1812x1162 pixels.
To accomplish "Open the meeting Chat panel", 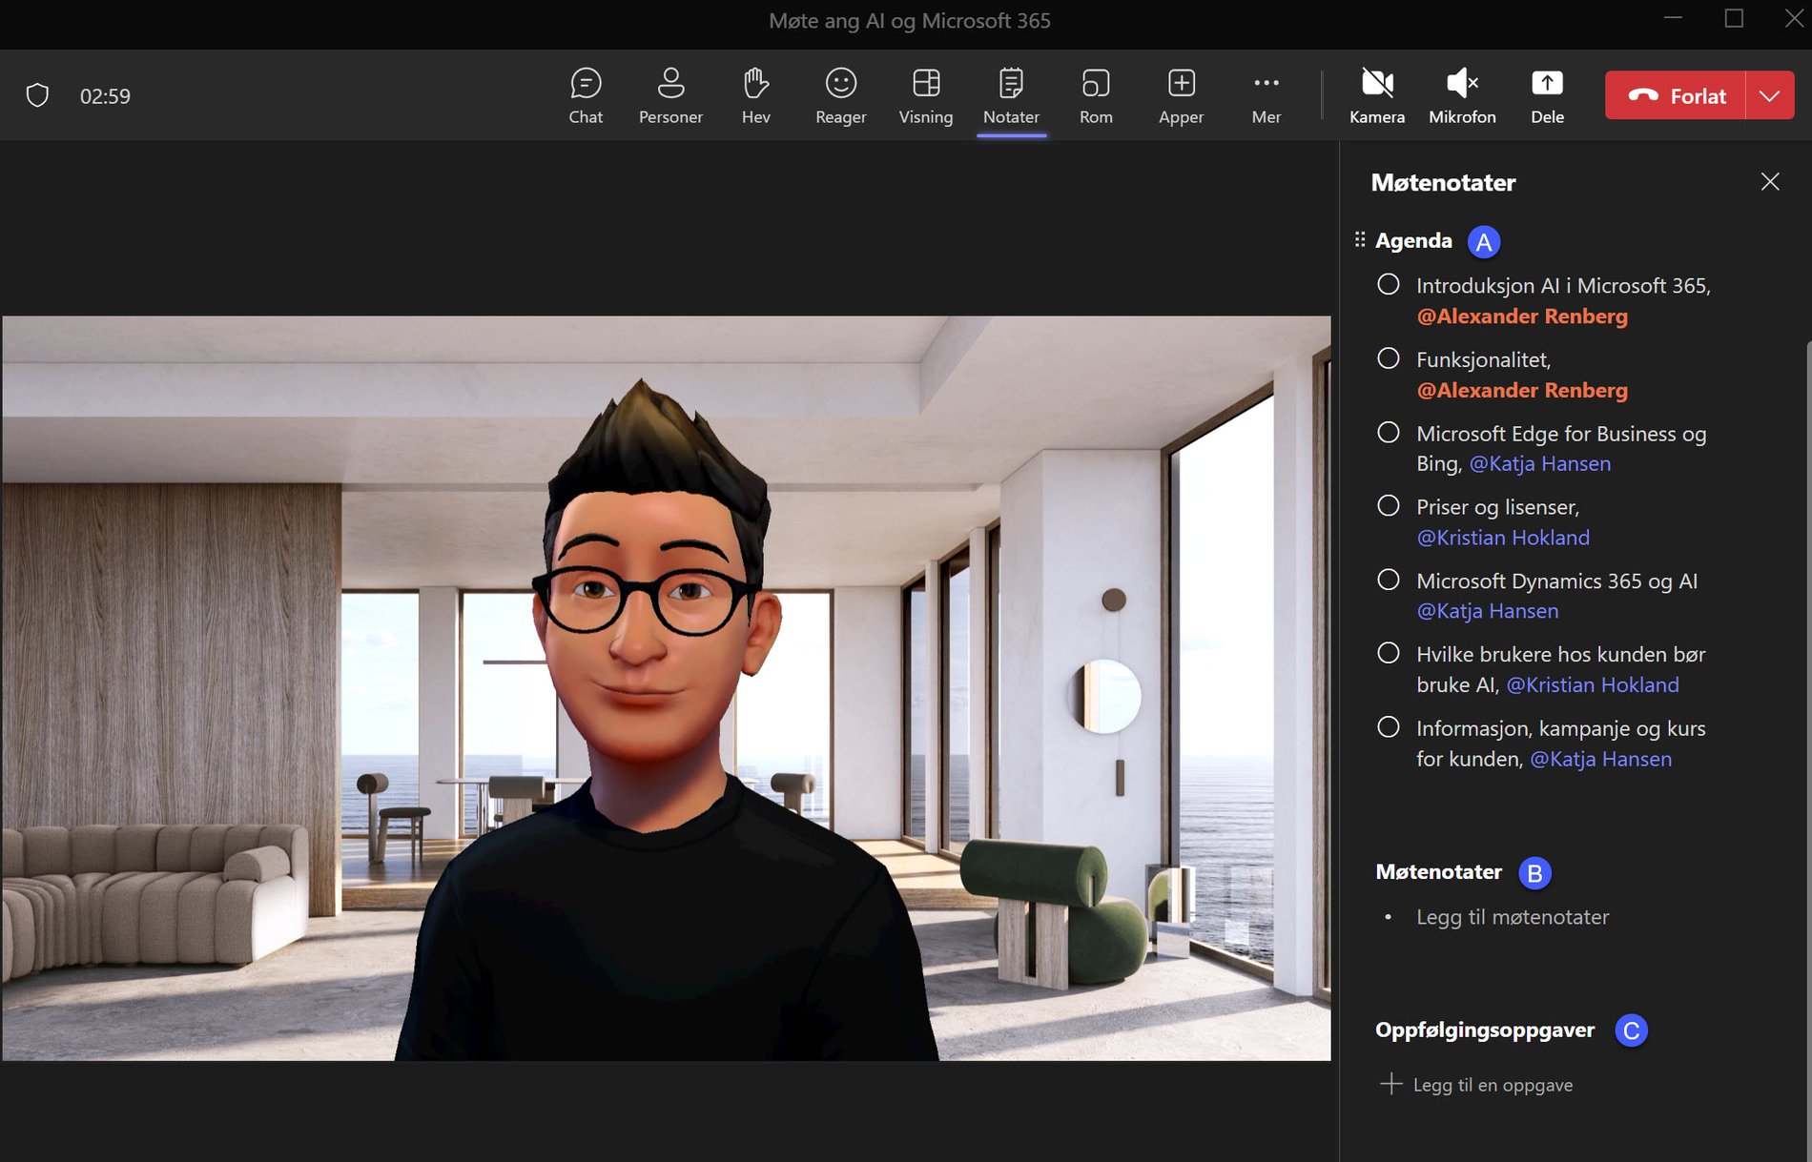I will 585,94.
